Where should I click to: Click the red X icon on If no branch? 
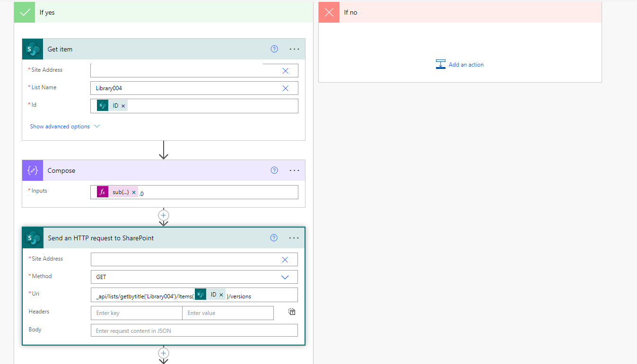(x=329, y=12)
